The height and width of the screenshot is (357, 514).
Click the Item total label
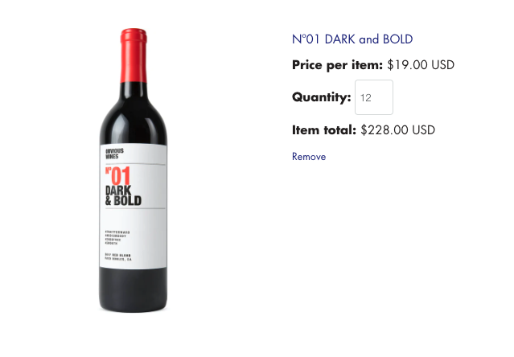(323, 129)
